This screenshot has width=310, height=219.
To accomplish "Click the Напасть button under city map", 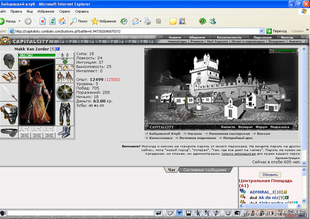I will (228, 127).
